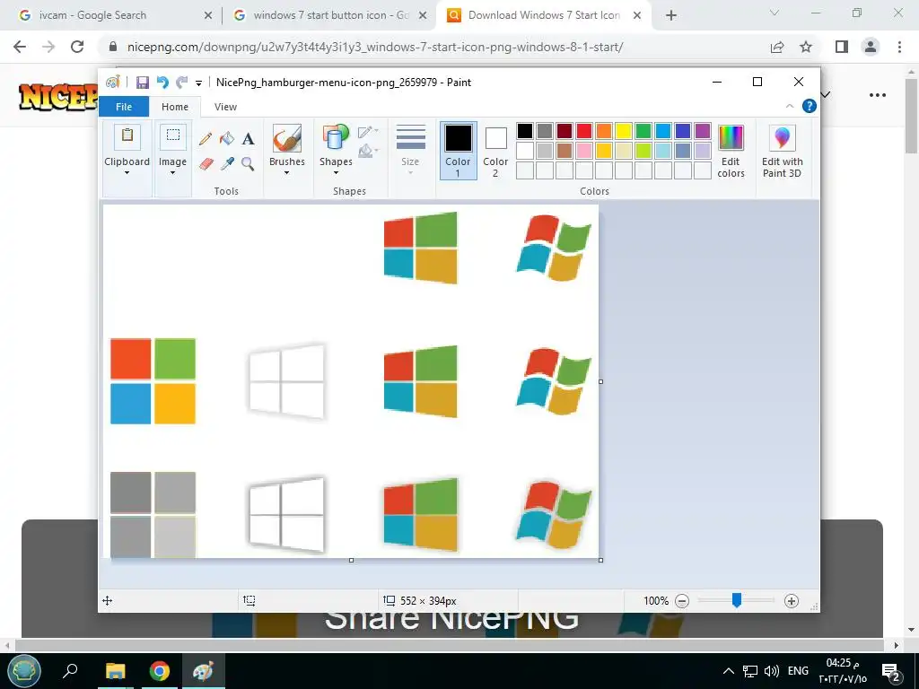Pick the black palette swatch

(x=525, y=131)
